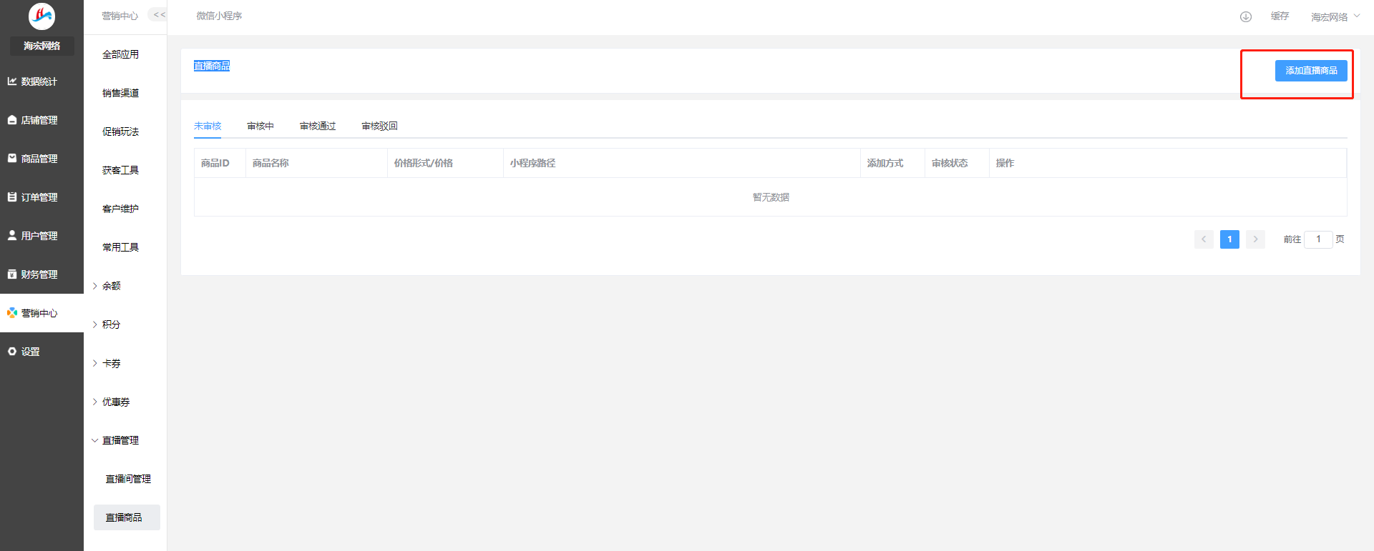Click the 海宏网络 logo avatar

pos(42,16)
